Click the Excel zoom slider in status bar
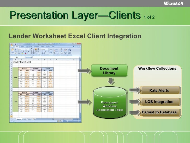This screenshot has width=190, height=143. coord(73,121)
